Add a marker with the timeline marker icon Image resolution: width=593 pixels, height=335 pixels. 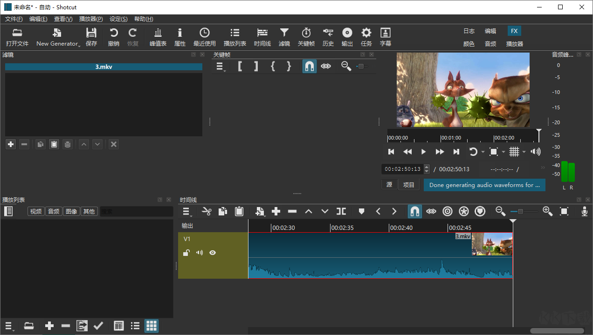361,211
